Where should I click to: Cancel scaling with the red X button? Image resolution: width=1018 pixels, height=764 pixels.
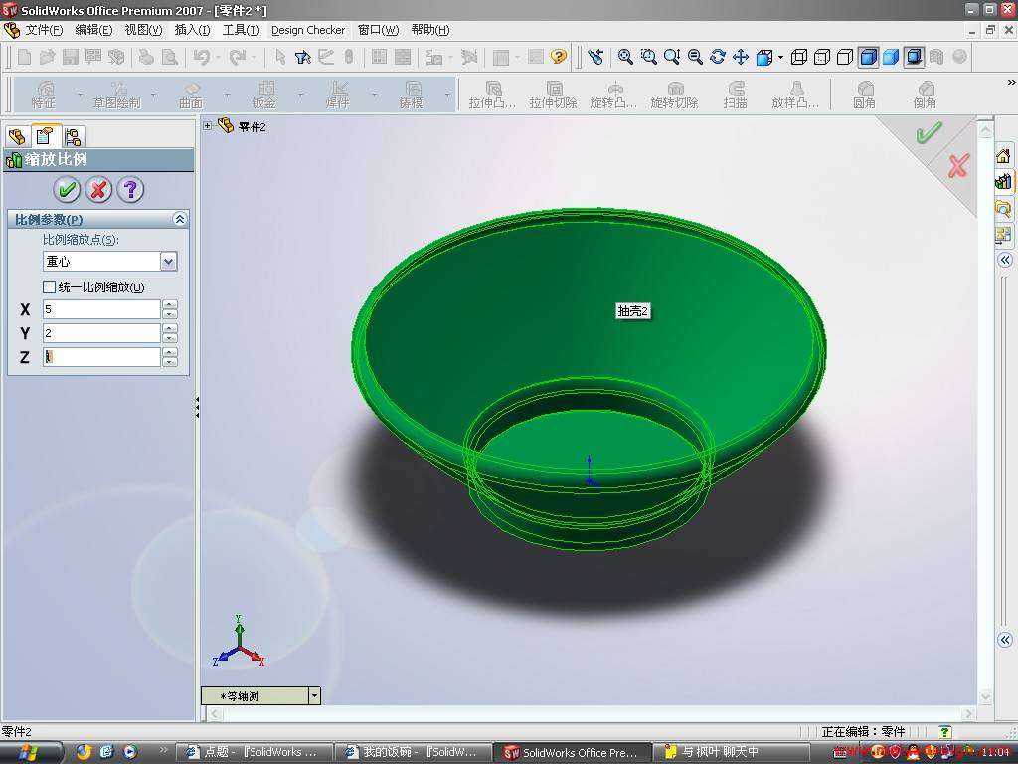[98, 189]
